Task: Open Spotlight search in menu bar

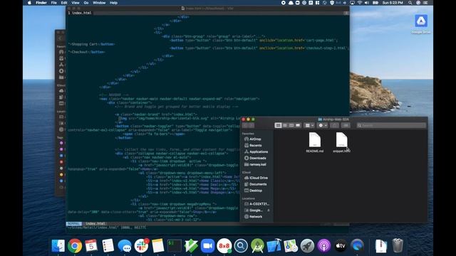Action: 410,3
